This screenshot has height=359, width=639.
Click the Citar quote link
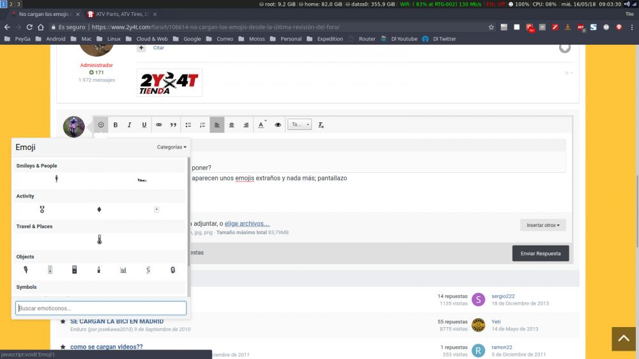158,48
